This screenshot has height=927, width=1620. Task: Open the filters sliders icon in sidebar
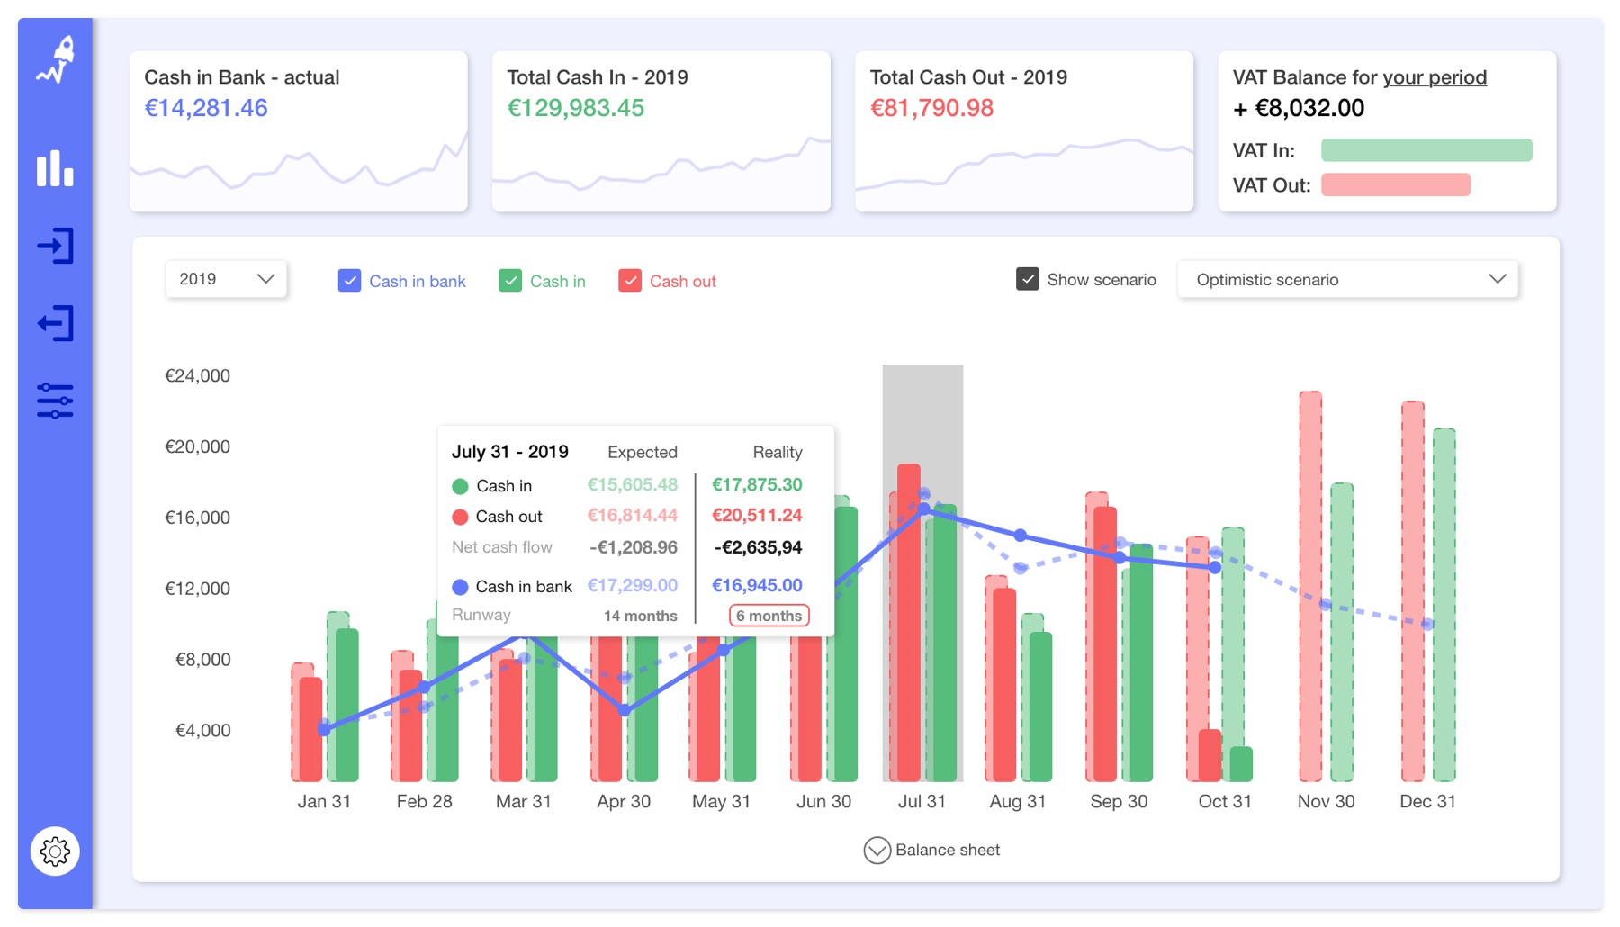[x=55, y=400]
